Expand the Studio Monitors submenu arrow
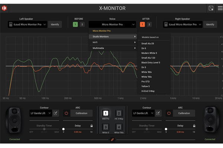This screenshot has width=223, height=148. 135,37
